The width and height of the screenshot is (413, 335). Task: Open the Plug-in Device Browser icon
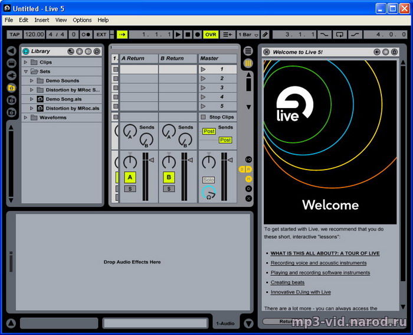tap(11, 76)
